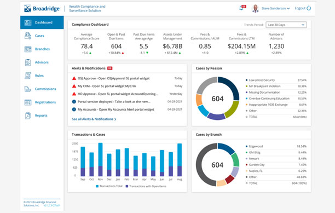Open the Last 30 Days trends dropdown
Image resolution: width=335 pixels, height=213 pixels.
286,25
